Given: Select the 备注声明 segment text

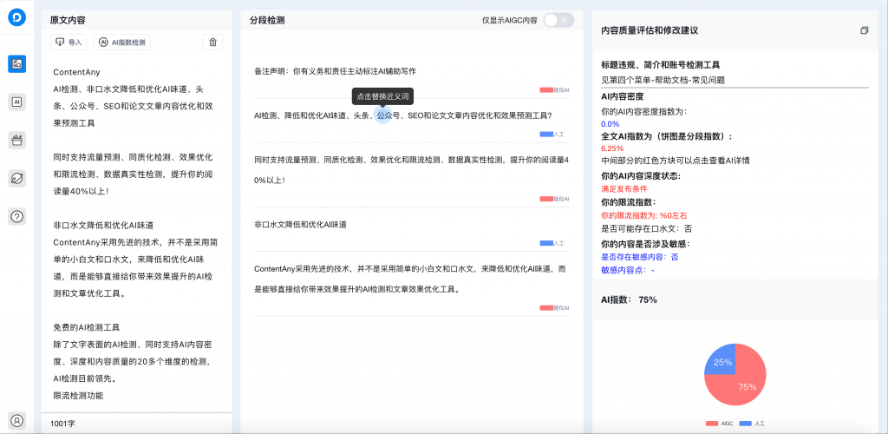Looking at the screenshot, I should pos(336,71).
